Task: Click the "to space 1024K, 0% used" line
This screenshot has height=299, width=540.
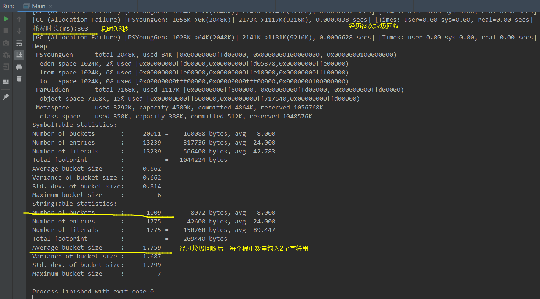Action: (194, 81)
